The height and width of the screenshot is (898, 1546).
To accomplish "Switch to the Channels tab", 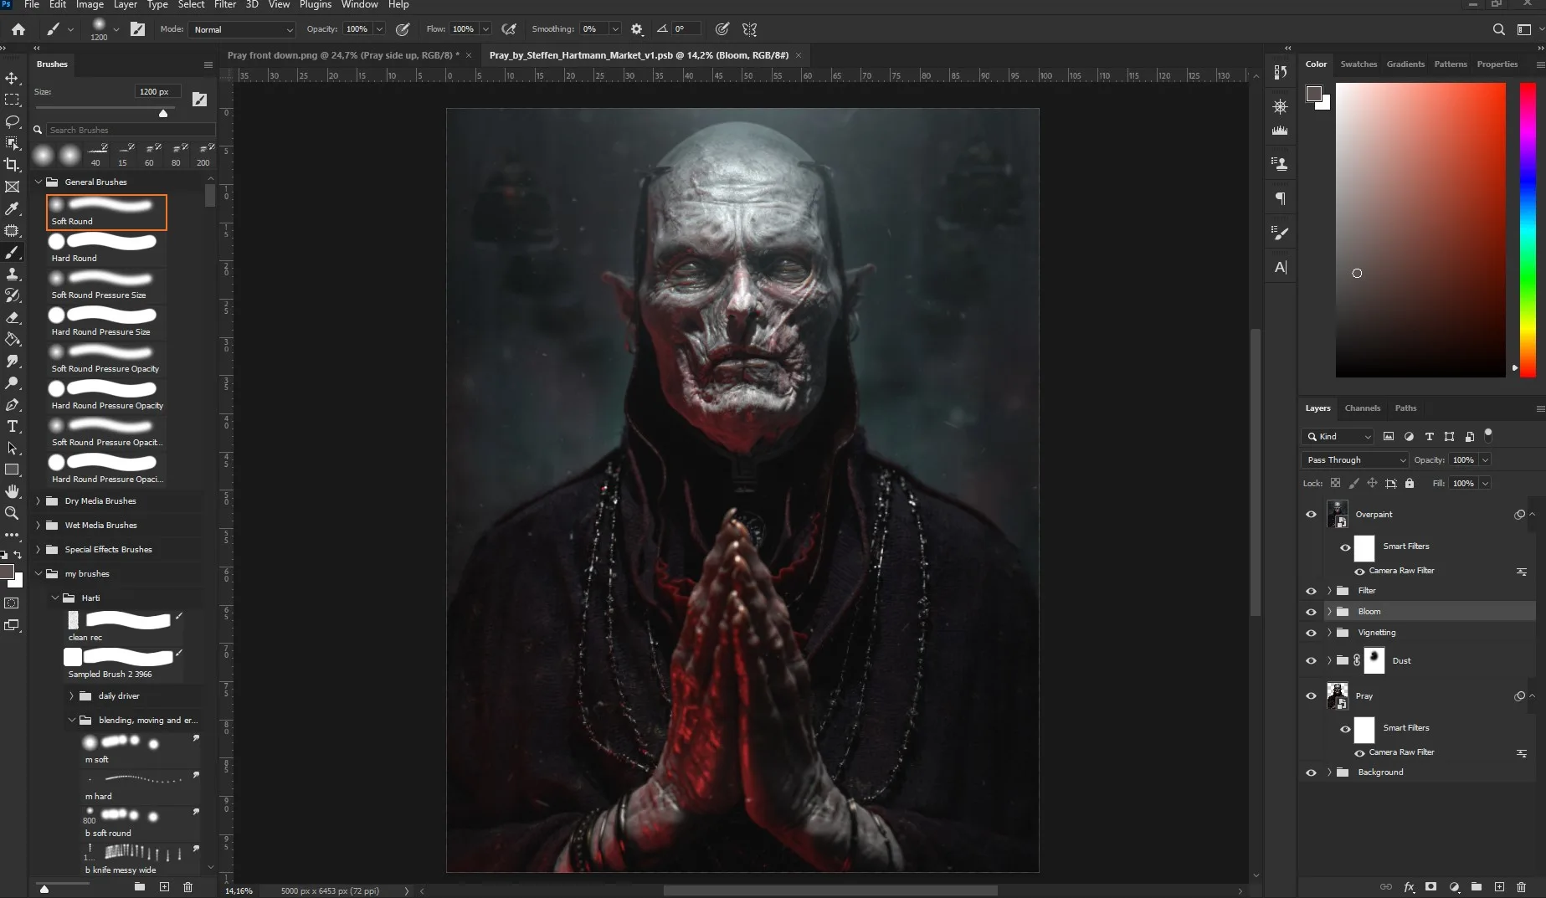I will point(1363,408).
